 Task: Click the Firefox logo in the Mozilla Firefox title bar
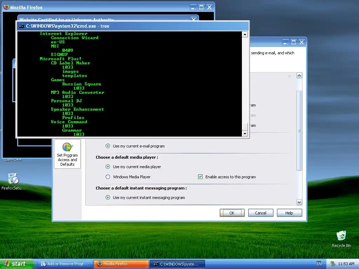click(6, 7)
